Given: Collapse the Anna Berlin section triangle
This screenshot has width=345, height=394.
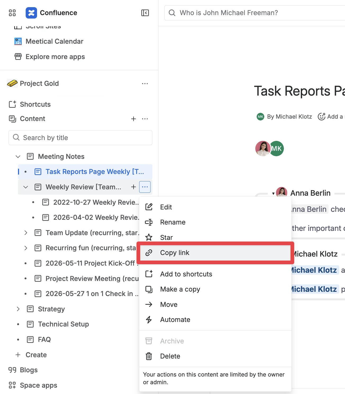Looking at the screenshot, I should coord(273,194).
